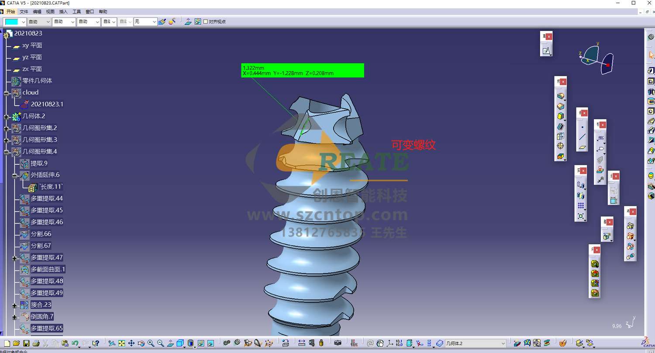This screenshot has height=353, width=655.
Task: Activate the What's This help cursor
Action: click(96, 343)
